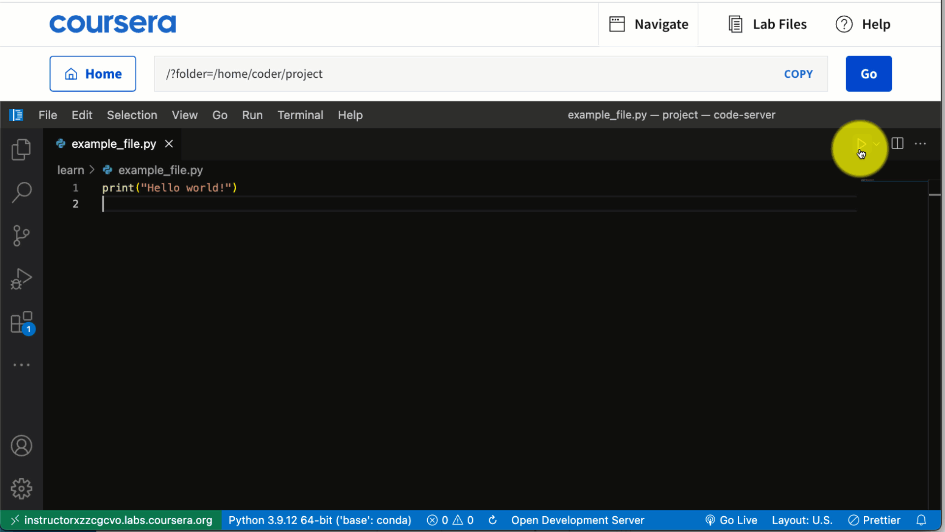Open notifications bell icon
945x532 pixels.
click(921, 520)
